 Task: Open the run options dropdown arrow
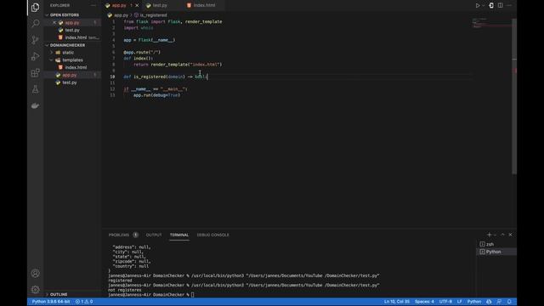tap(483, 6)
